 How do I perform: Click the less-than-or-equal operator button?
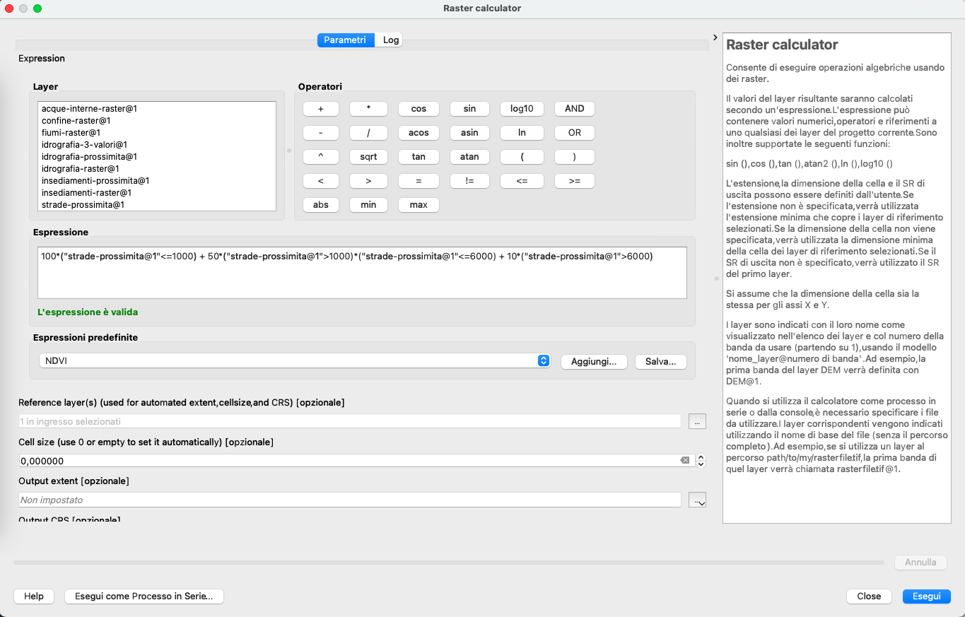522,181
